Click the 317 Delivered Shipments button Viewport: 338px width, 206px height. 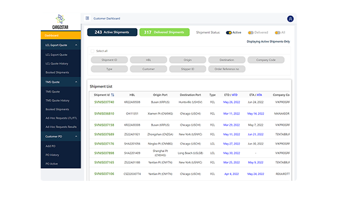tap(164, 32)
